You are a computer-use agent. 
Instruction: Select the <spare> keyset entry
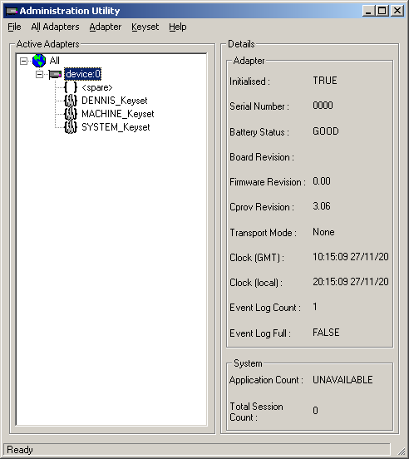97,87
